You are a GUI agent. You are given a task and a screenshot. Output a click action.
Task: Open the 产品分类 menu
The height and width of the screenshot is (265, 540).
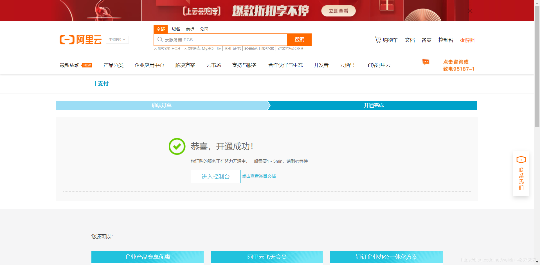[x=113, y=65]
